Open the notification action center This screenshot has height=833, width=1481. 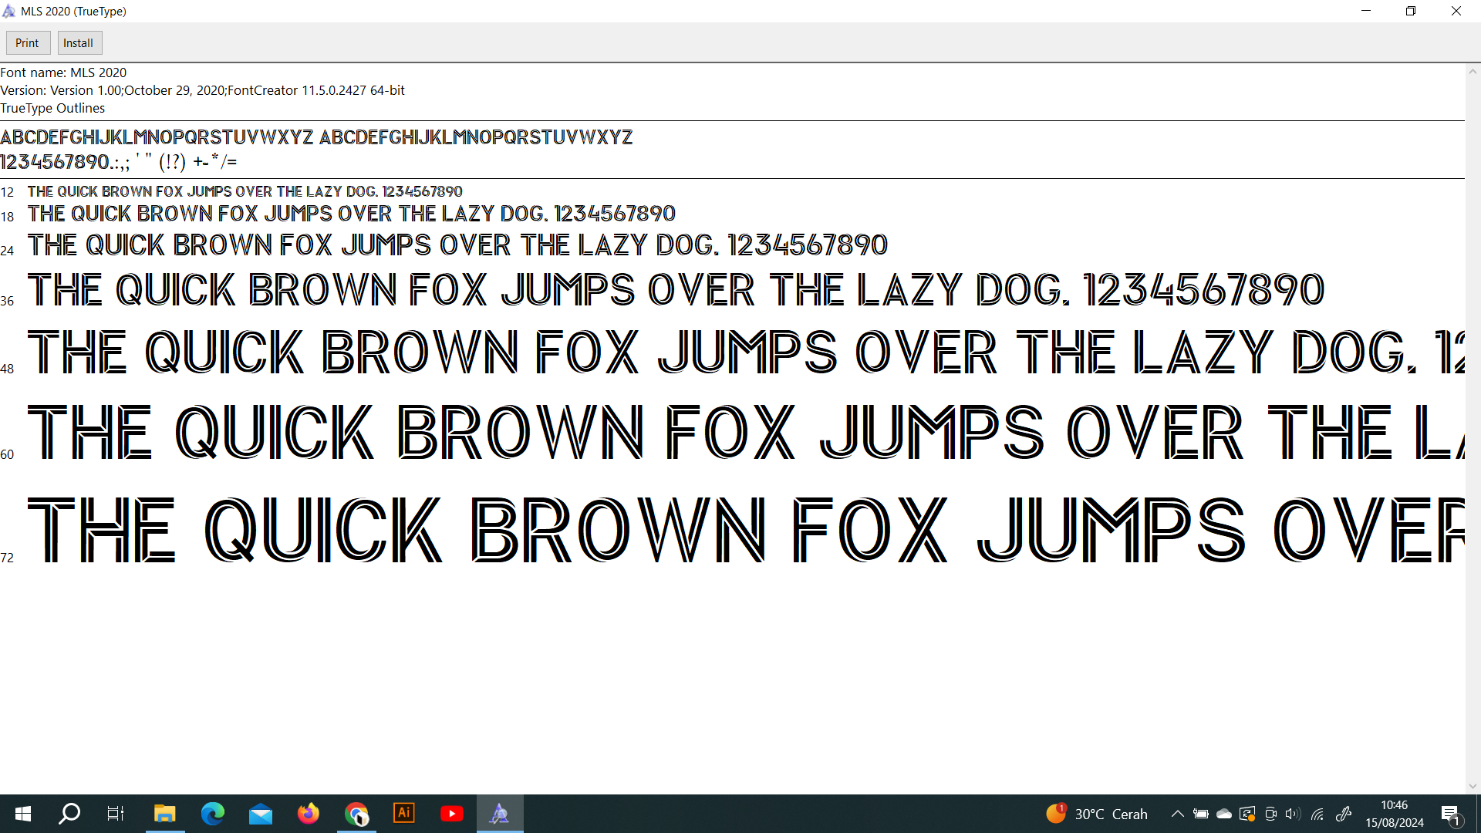point(1450,814)
